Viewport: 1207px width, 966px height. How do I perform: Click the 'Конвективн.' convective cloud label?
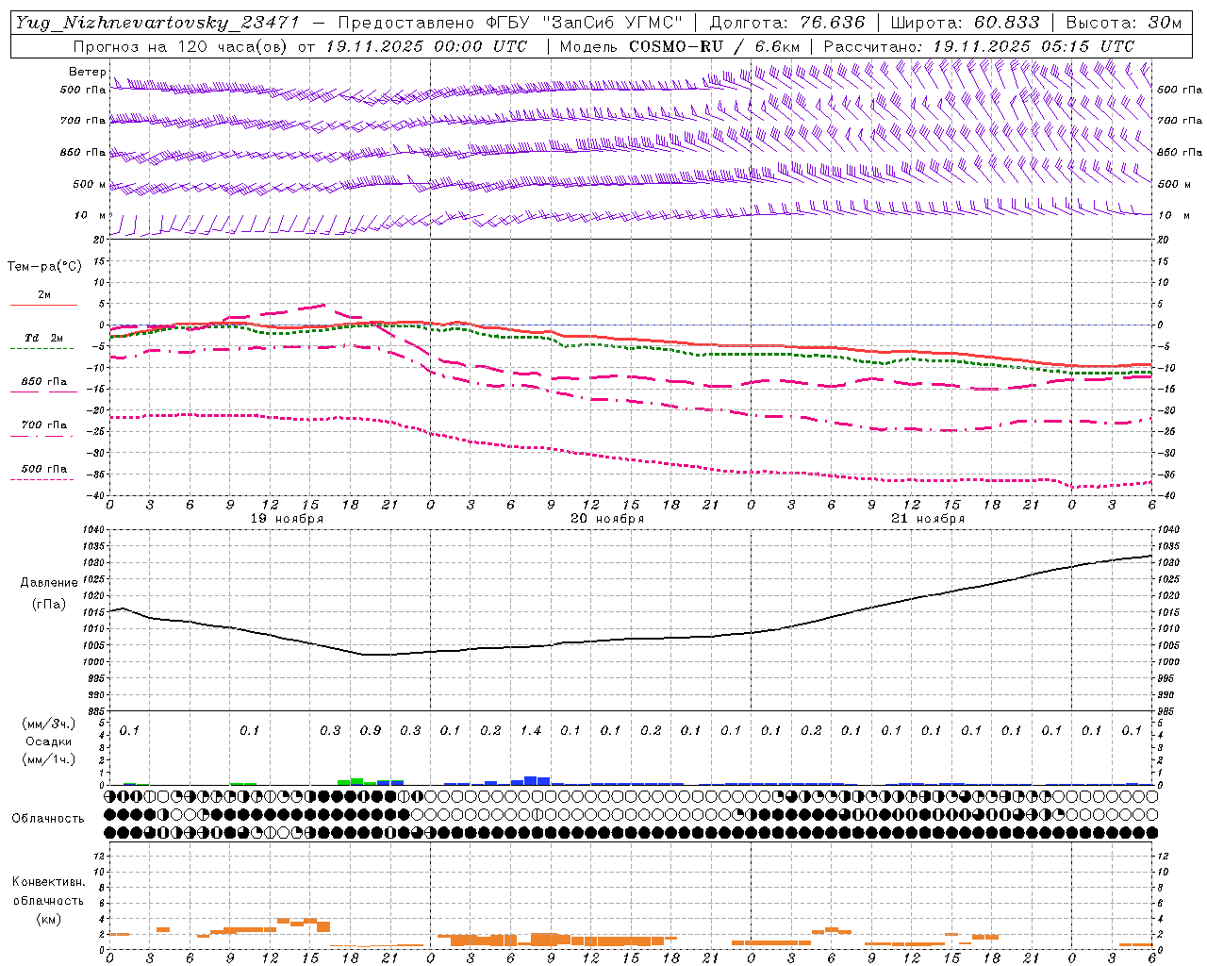(x=48, y=882)
